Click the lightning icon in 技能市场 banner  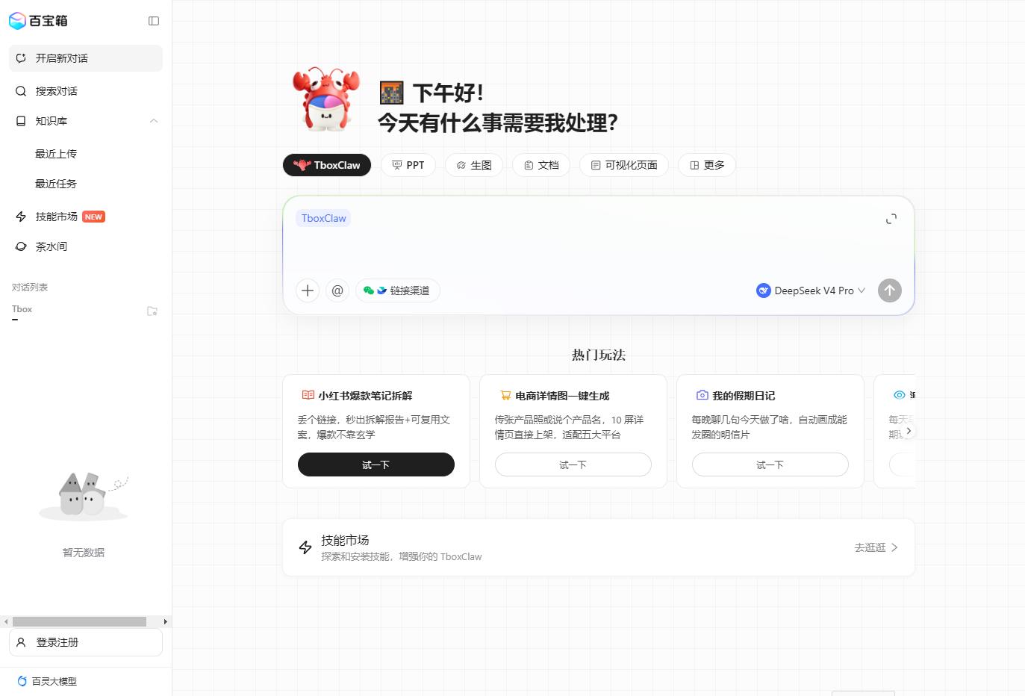click(305, 547)
